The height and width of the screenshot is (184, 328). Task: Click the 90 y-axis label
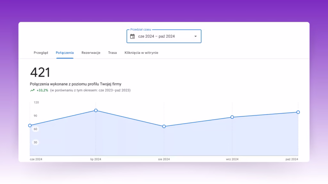pos(35,116)
